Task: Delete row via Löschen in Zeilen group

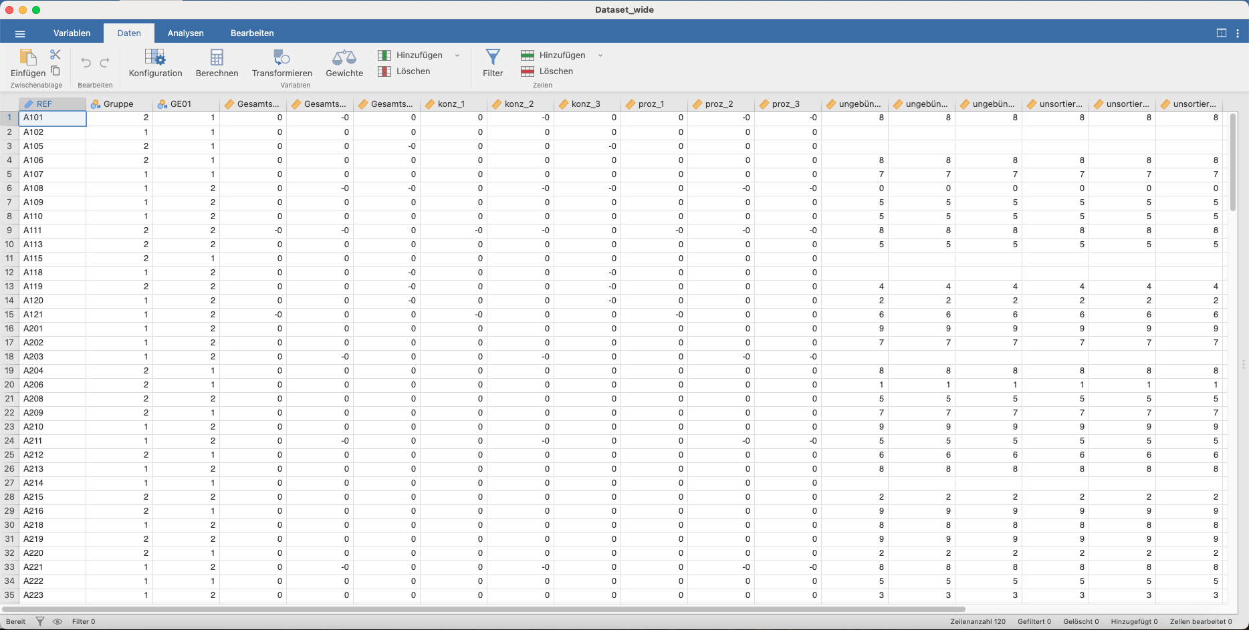Action: [x=548, y=71]
